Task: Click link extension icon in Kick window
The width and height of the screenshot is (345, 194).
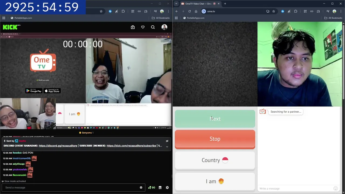Action: (139, 11)
